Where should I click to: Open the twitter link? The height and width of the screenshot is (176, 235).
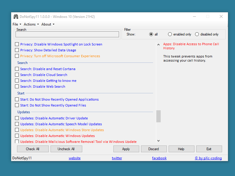(x=117, y=158)
